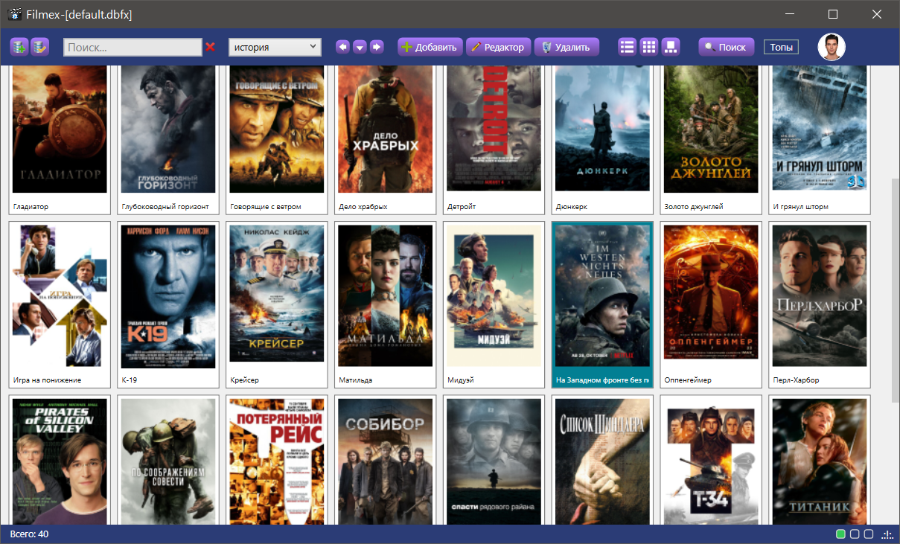The image size is (900, 544).
Task: Open the Редактор button
Action: click(498, 47)
